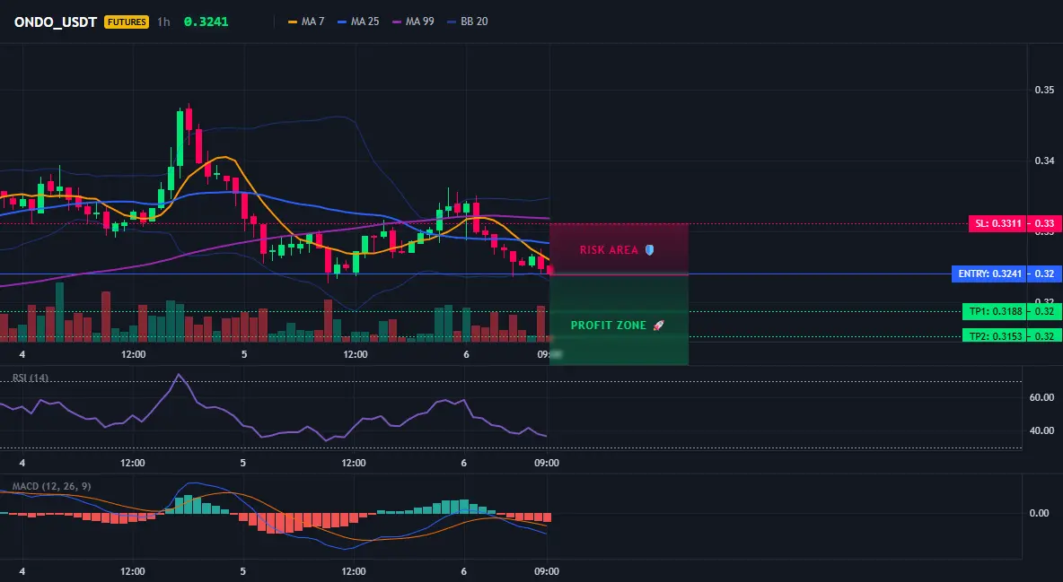Click the MA 7 orange line swatch
This screenshot has height=582, width=1063.
(x=293, y=22)
